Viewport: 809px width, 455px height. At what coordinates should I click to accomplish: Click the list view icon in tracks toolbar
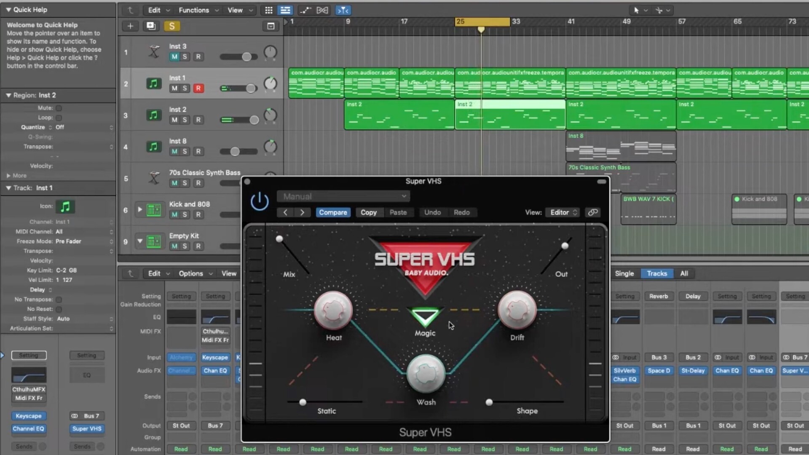tap(285, 10)
